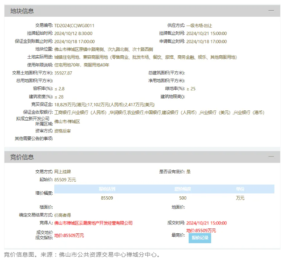Click the land area value 35927.87
283x268 pixels.
coord(63,73)
